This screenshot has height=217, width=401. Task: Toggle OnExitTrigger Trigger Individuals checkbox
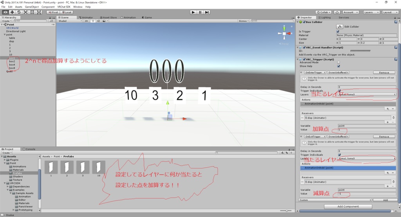pyautogui.click(x=340, y=155)
